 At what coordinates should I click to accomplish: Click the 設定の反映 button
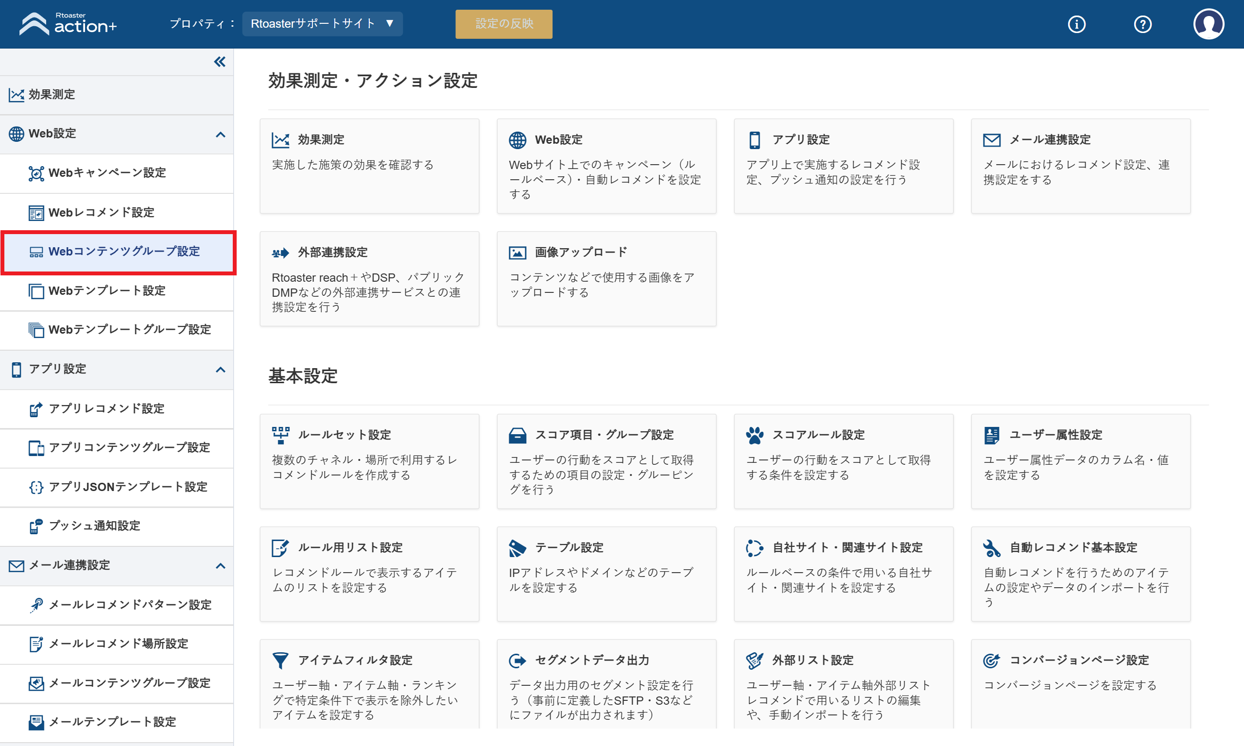[x=503, y=24]
